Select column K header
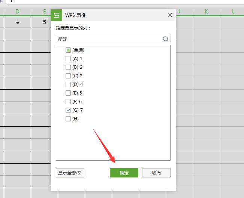 point(206,12)
